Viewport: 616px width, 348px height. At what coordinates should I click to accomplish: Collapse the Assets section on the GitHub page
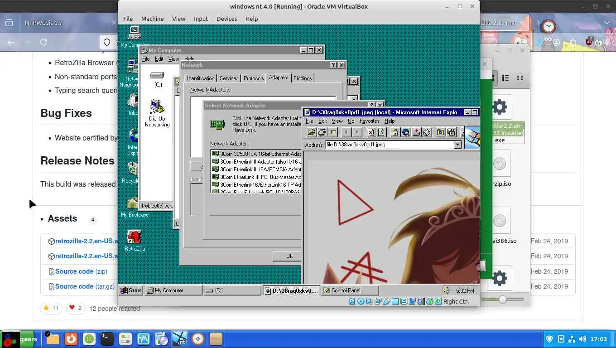click(42, 219)
